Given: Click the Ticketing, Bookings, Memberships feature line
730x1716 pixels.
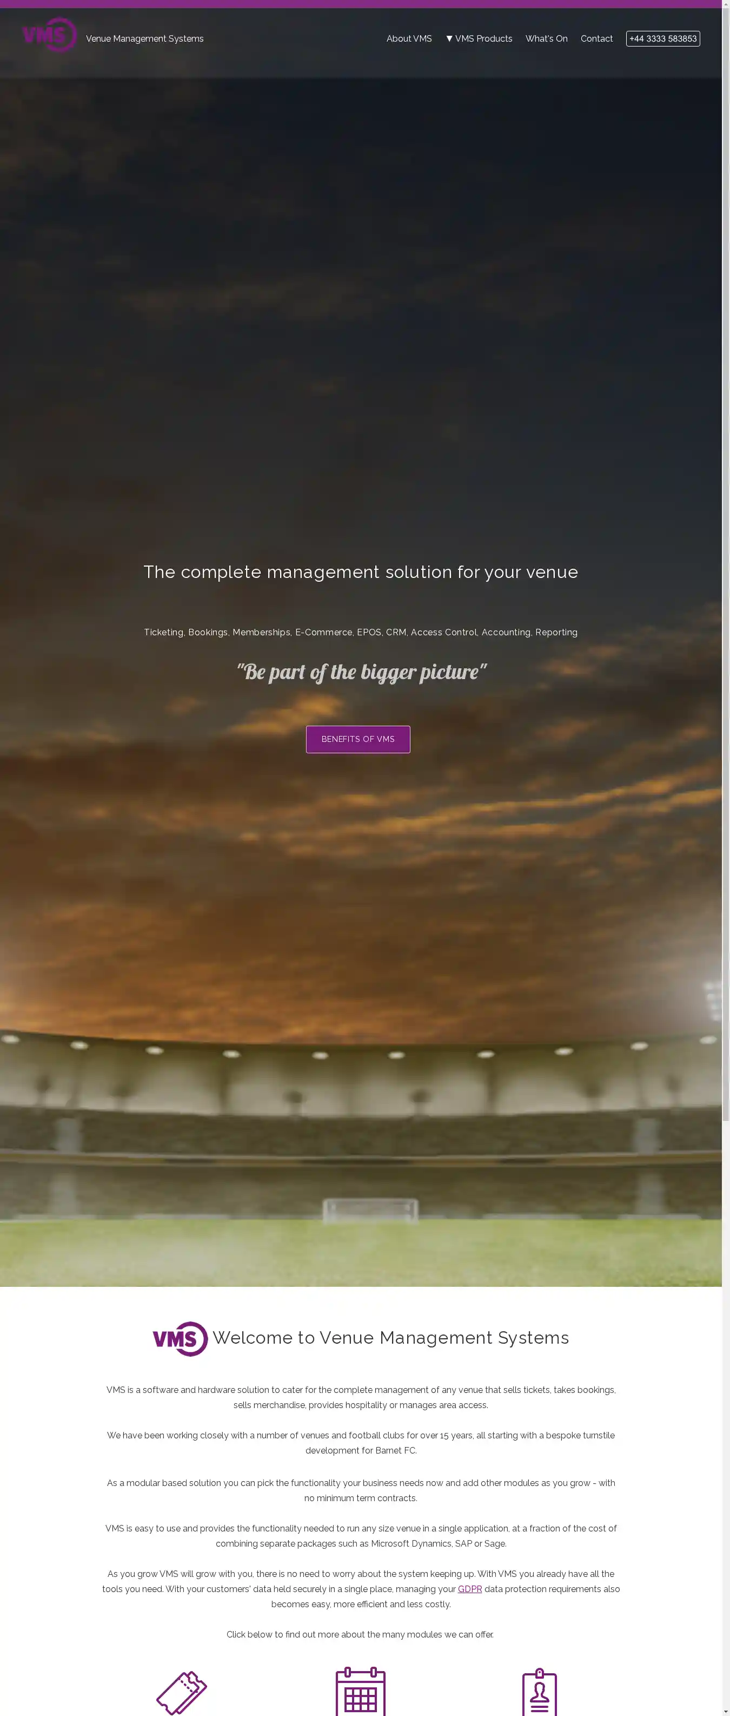Looking at the screenshot, I should pos(361,632).
